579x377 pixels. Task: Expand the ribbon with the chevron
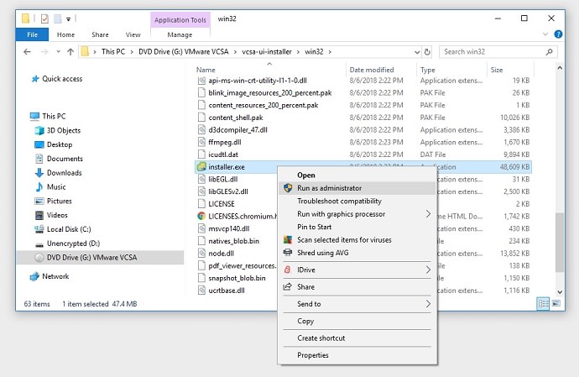click(545, 34)
